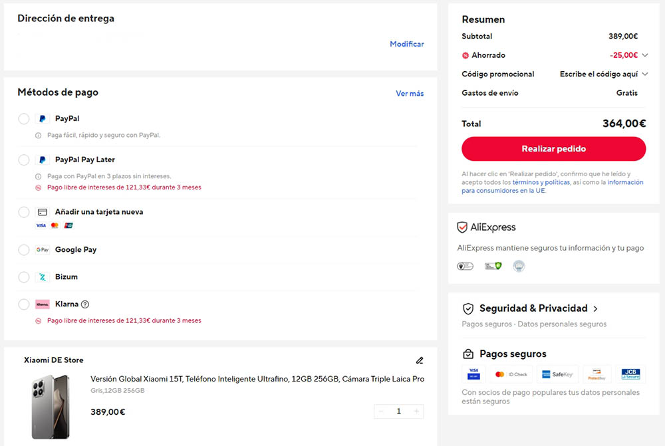Open Seguridad & Privacidad arrow
Screen dimensions: 665x446
coord(595,309)
